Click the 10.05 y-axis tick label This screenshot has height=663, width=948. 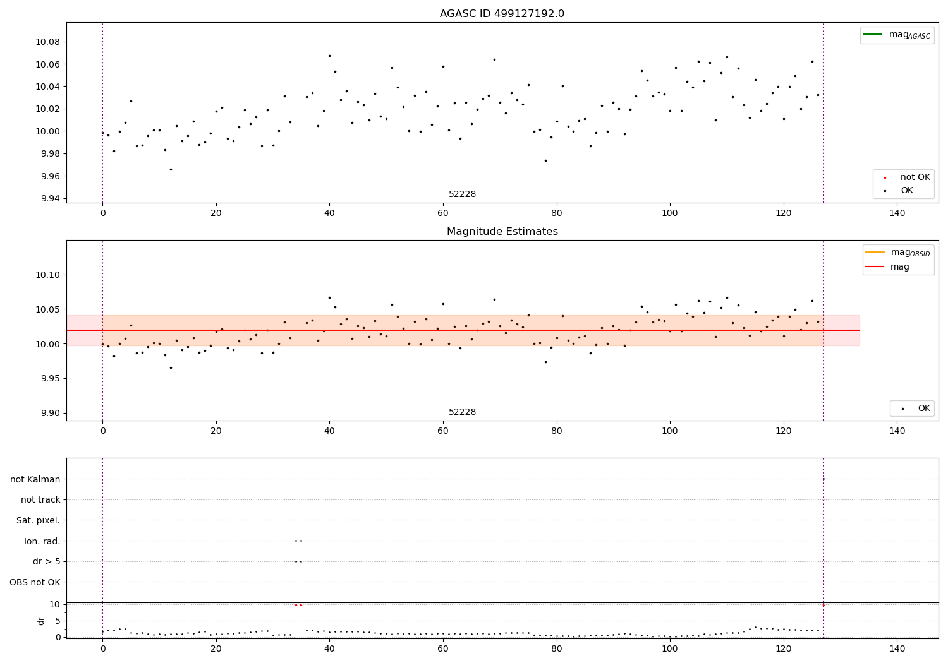pos(48,310)
